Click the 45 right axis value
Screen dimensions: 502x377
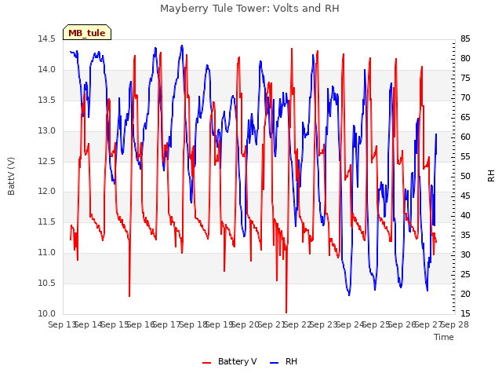(465, 196)
